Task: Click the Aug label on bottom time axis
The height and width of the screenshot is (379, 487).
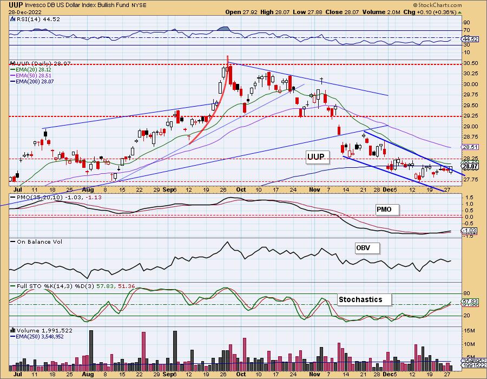Action: (x=88, y=374)
